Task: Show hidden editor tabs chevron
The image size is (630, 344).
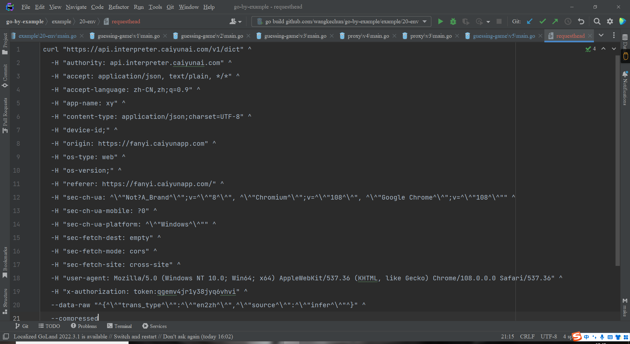Action: 601,35
